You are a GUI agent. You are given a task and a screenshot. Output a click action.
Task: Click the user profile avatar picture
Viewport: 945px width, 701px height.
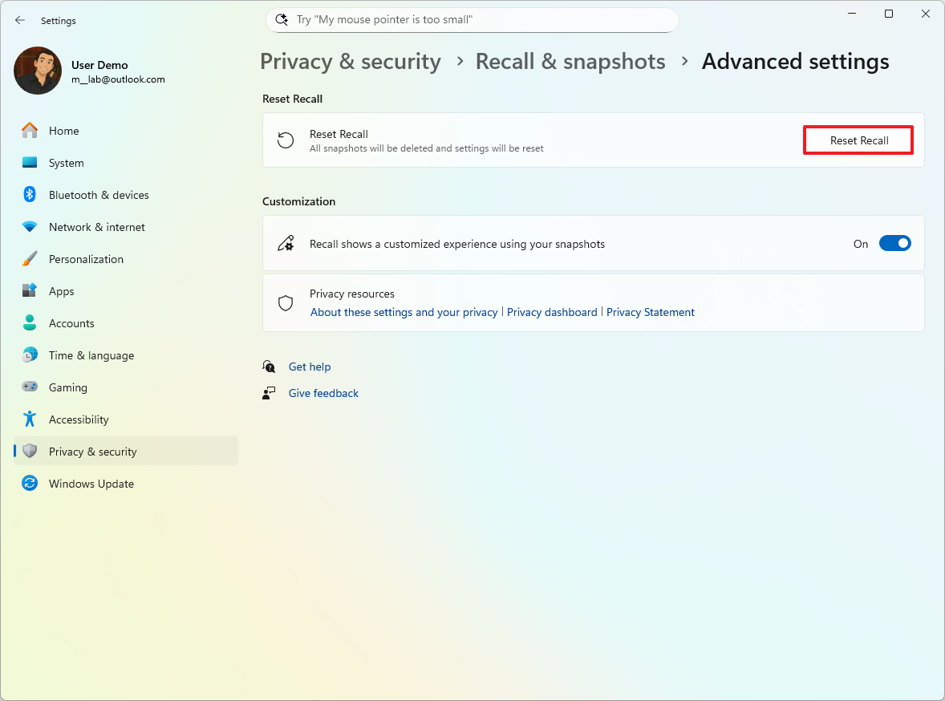(38, 71)
